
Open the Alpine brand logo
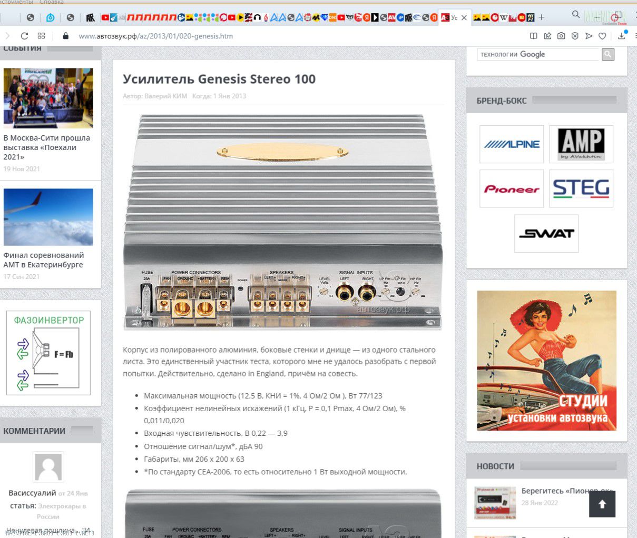click(512, 144)
